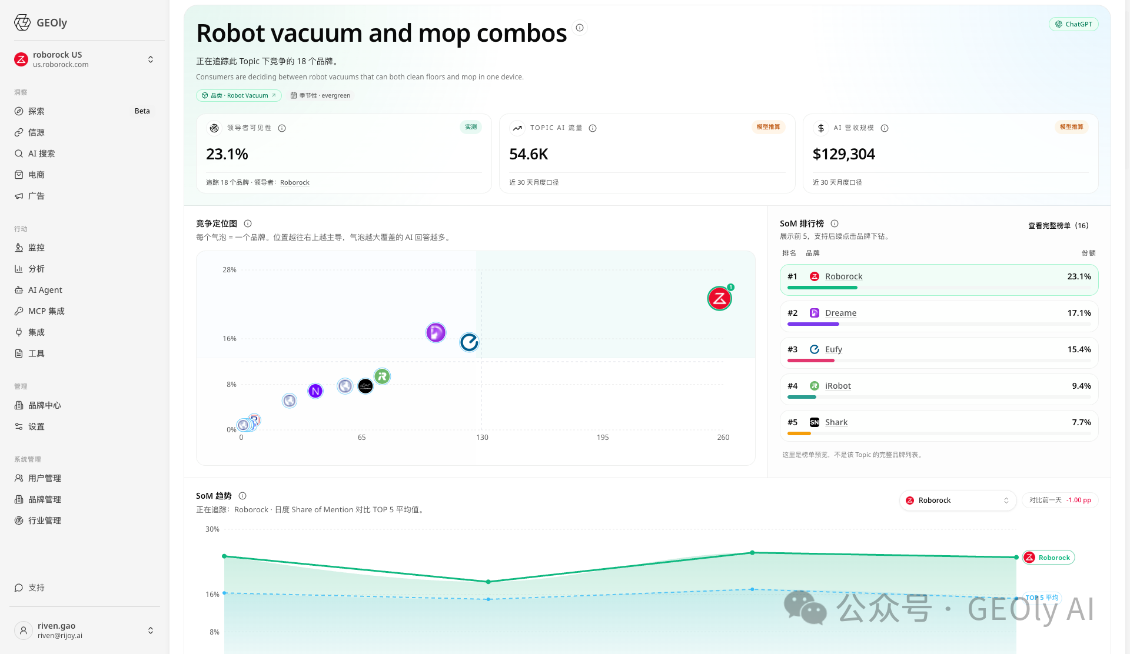Click the $129,304 revenue value
The height and width of the screenshot is (654, 1130).
(x=844, y=154)
